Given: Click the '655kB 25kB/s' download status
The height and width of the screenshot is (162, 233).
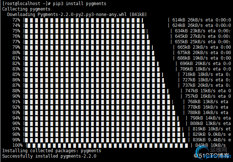Looking at the screenshot, I should pos(190,42).
